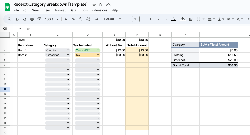
Task: Open the Google Sheets home icon
Action: pos(7,7)
